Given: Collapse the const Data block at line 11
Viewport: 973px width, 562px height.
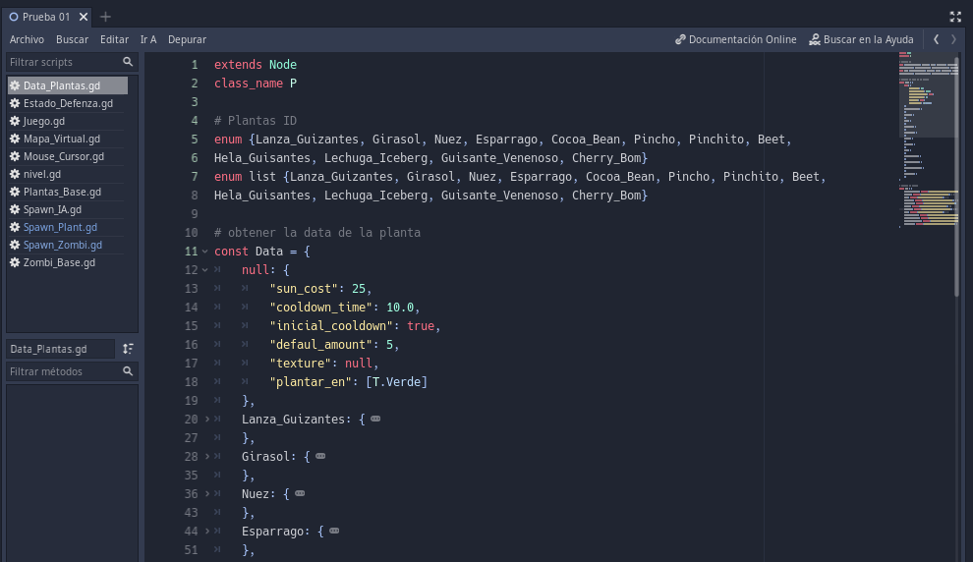Looking at the screenshot, I should (204, 252).
